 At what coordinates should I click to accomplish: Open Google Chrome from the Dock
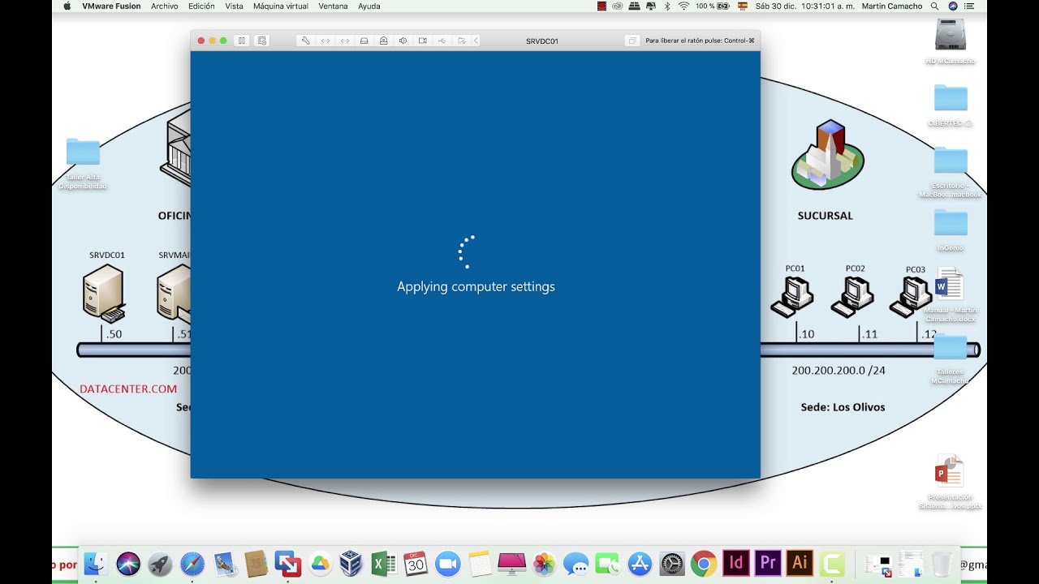tap(704, 563)
